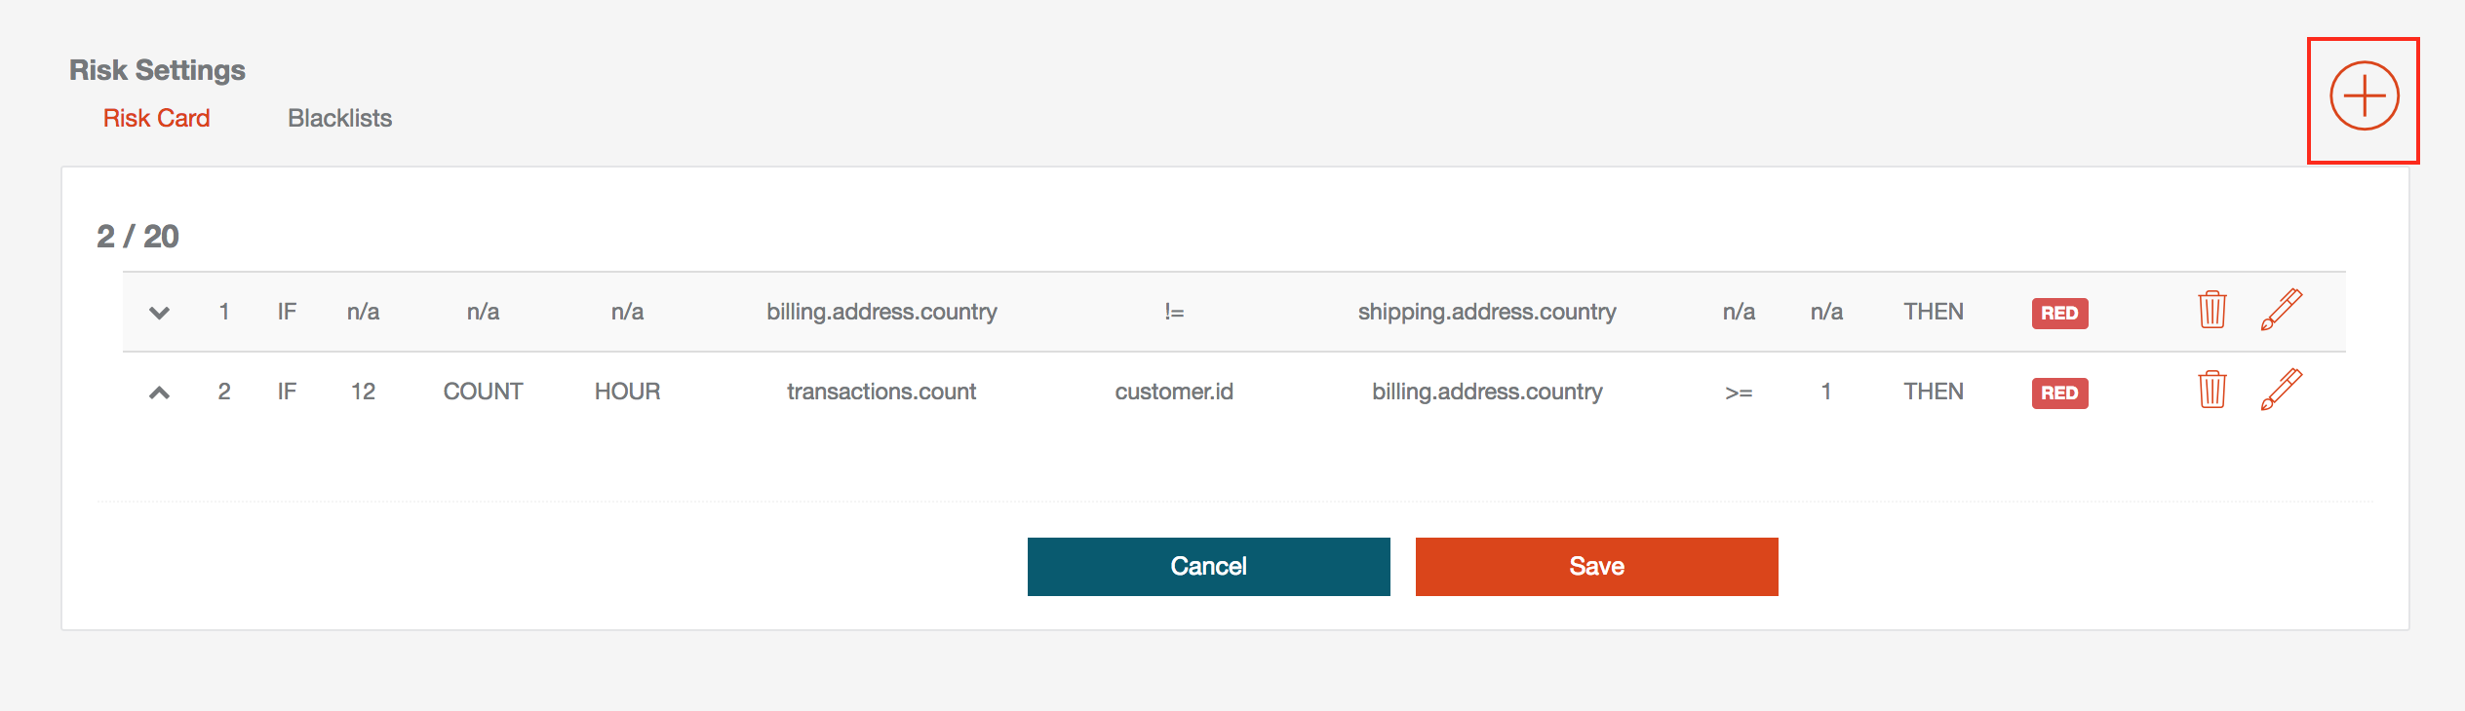The image size is (2465, 711).
Task: Click the 2 / 20 rule counter
Action: pos(137,236)
